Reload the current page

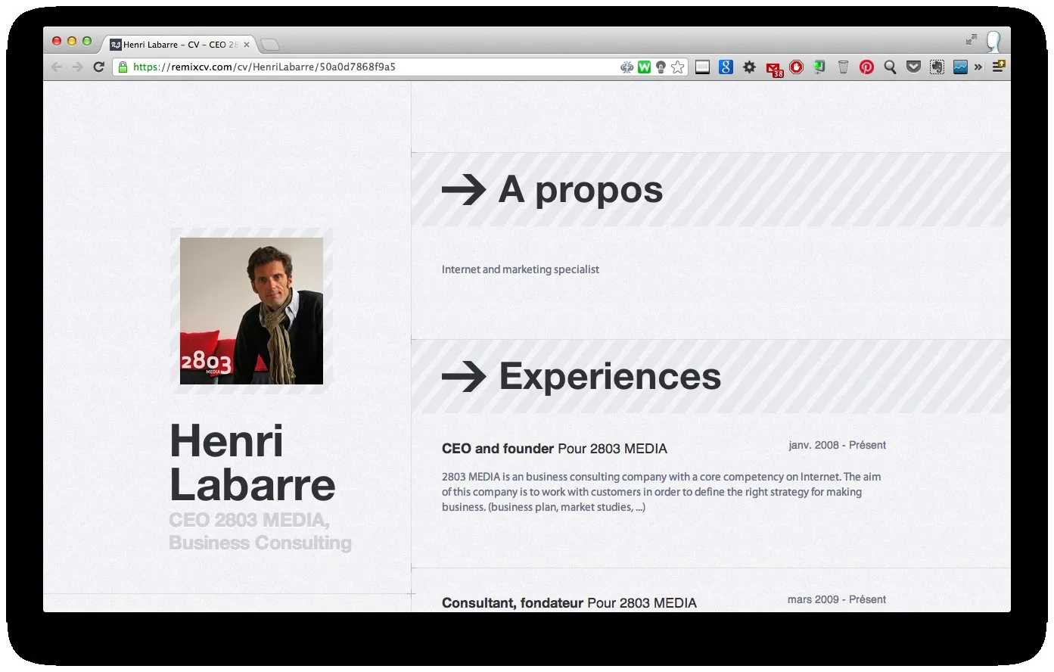tap(98, 67)
